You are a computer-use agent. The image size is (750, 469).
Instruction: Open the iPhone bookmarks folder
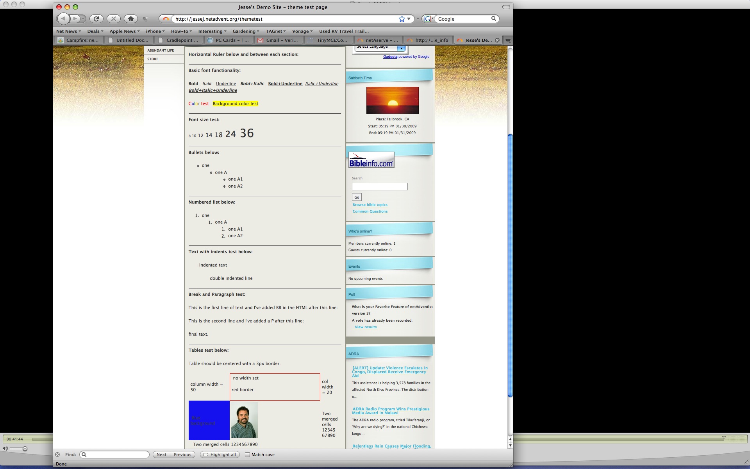155,31
